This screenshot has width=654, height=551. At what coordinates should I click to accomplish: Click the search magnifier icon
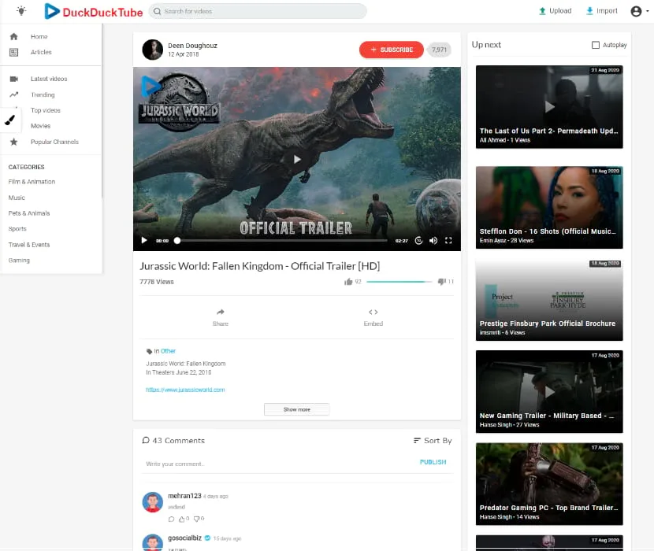(x=158, y=11)
